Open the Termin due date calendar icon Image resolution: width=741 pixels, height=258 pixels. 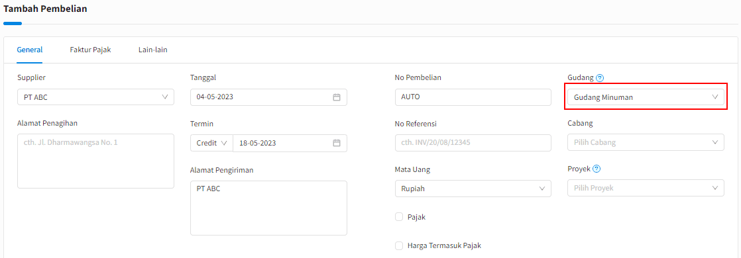pyautogui.click(x=337, y=143)
